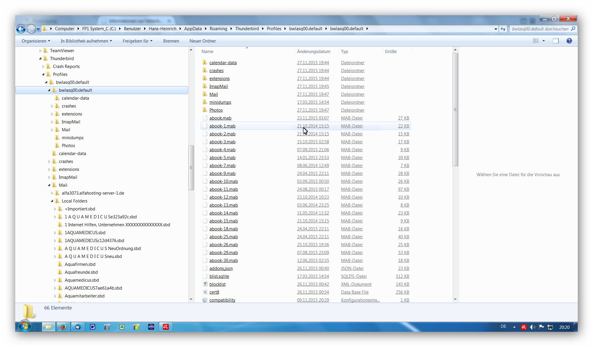Open Firefox from the taskbar
593x347 pixels.
[63, 327]
